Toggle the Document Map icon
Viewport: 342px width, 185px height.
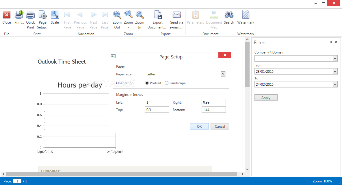pos(214,15)
